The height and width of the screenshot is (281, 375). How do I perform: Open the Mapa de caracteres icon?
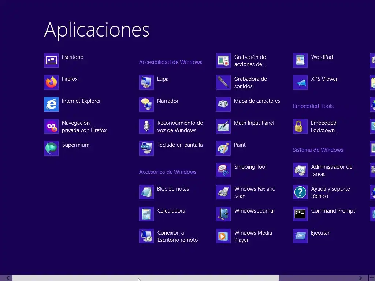pos(223,104)
